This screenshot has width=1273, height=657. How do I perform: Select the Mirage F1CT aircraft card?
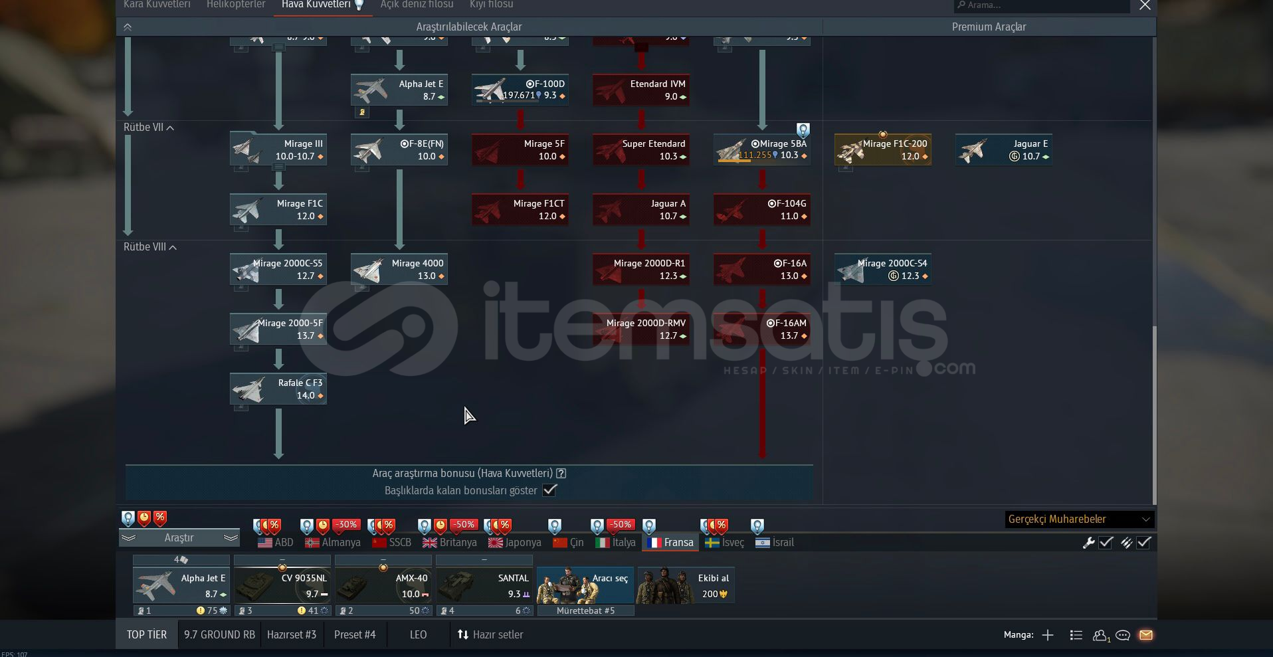pos(520,209)
